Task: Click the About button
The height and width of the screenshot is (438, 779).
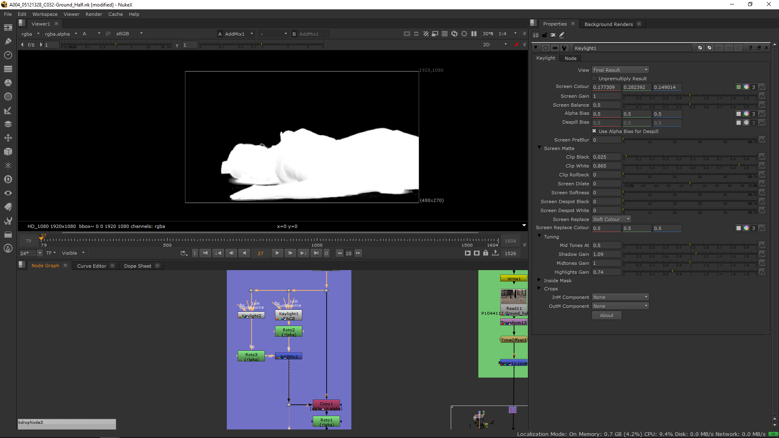Action: (x=607, y=315)
